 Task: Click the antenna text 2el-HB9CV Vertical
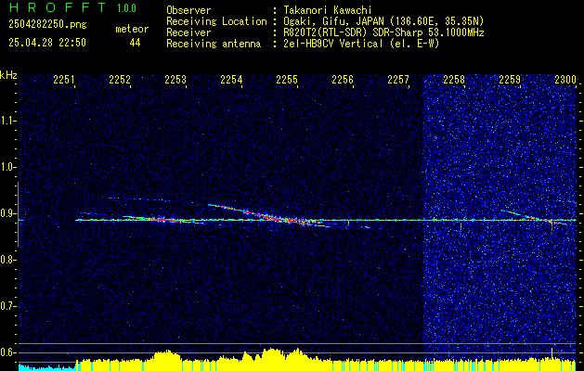[x=333, y=44]
